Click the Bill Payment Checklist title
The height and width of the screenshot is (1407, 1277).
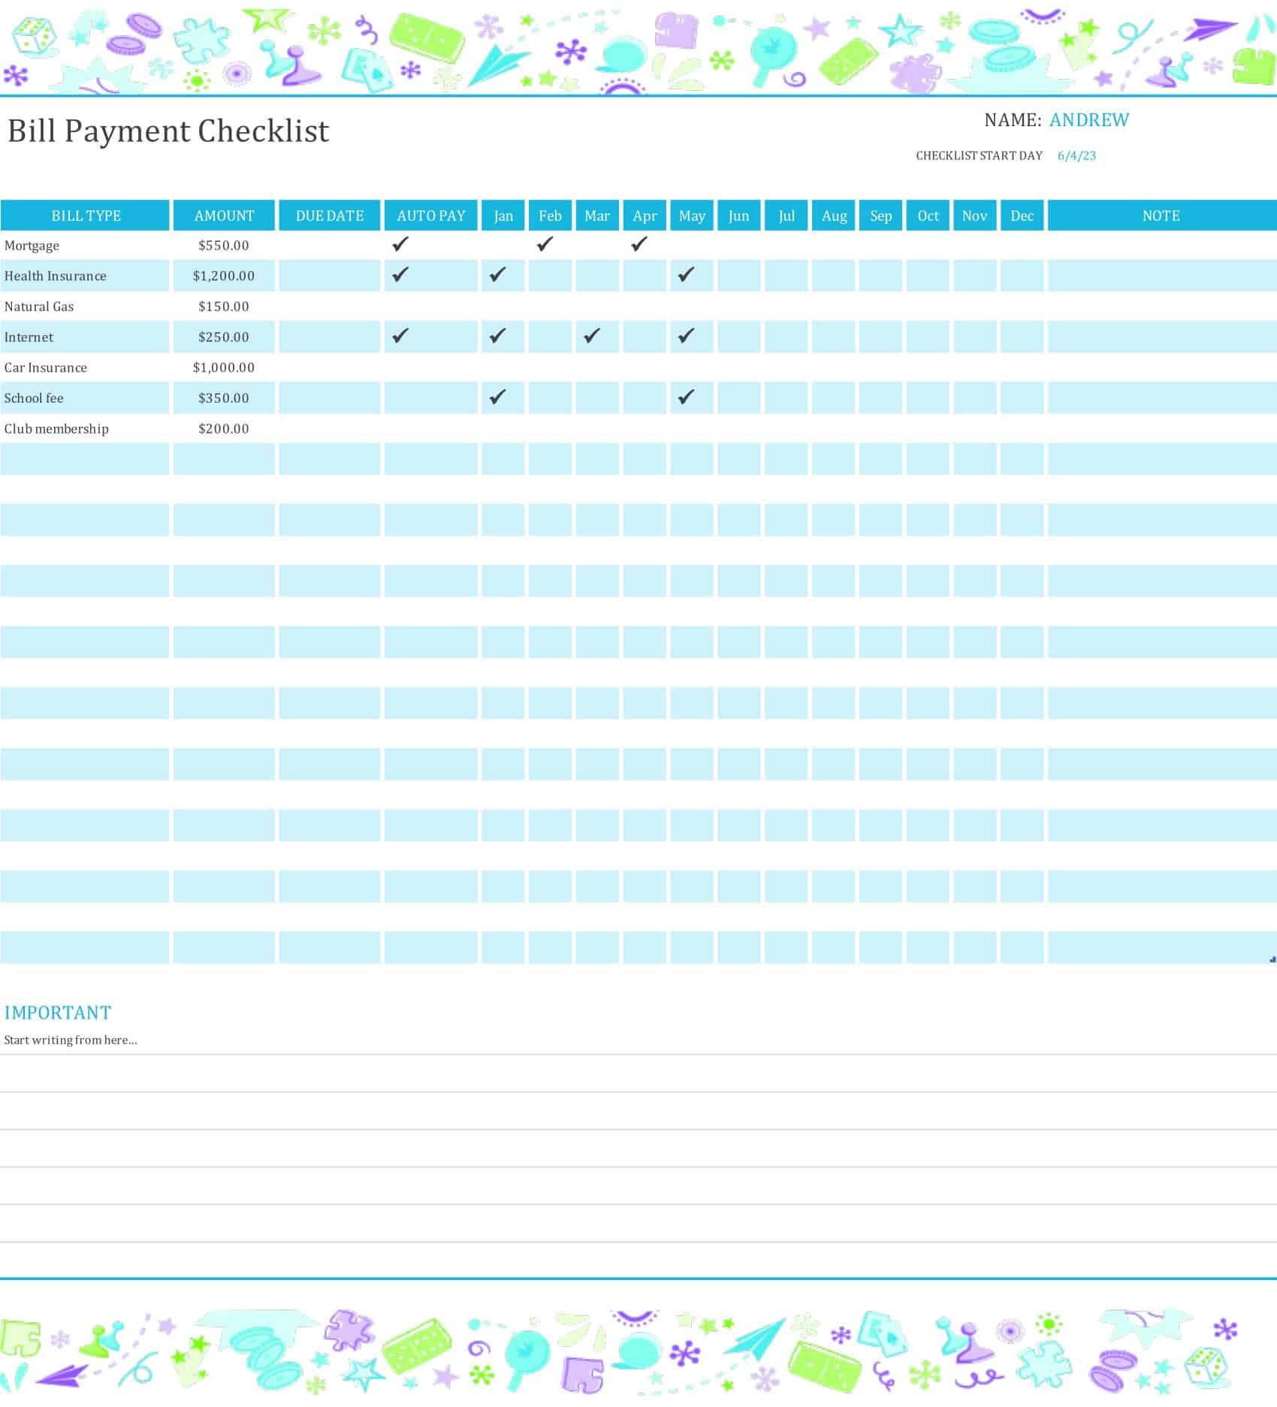point(168,131)
